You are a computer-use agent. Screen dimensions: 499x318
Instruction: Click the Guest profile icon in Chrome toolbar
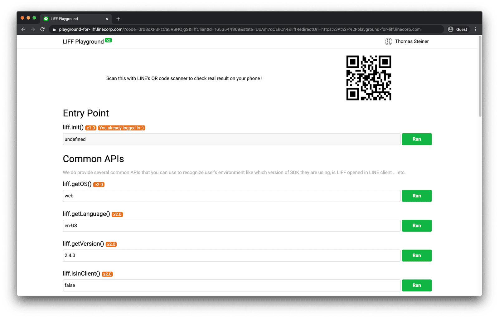click(x=450, y=29)
